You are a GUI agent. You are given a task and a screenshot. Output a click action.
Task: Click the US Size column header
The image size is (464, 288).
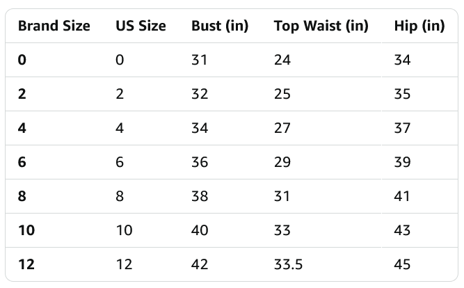pyautogui.click(x=141, y=26)
